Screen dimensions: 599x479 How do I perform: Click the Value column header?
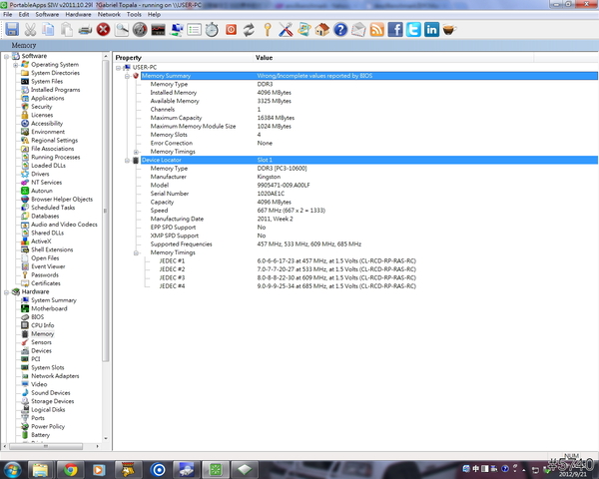(264, 58)
